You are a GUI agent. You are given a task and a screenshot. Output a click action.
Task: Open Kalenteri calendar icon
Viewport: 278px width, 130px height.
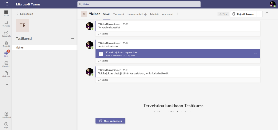coord(6,64)
